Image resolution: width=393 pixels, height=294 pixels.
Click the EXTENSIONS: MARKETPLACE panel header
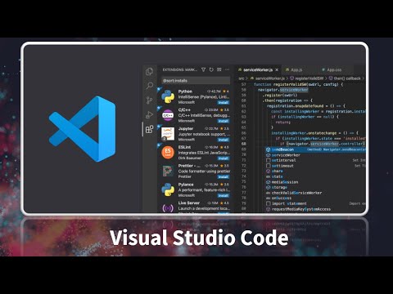tap(180, 69)
